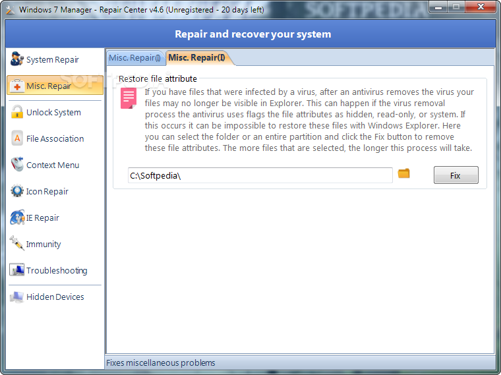Open the Hidden Devices section label
This screenshot has height=375, width=501.
pos(55,297)
